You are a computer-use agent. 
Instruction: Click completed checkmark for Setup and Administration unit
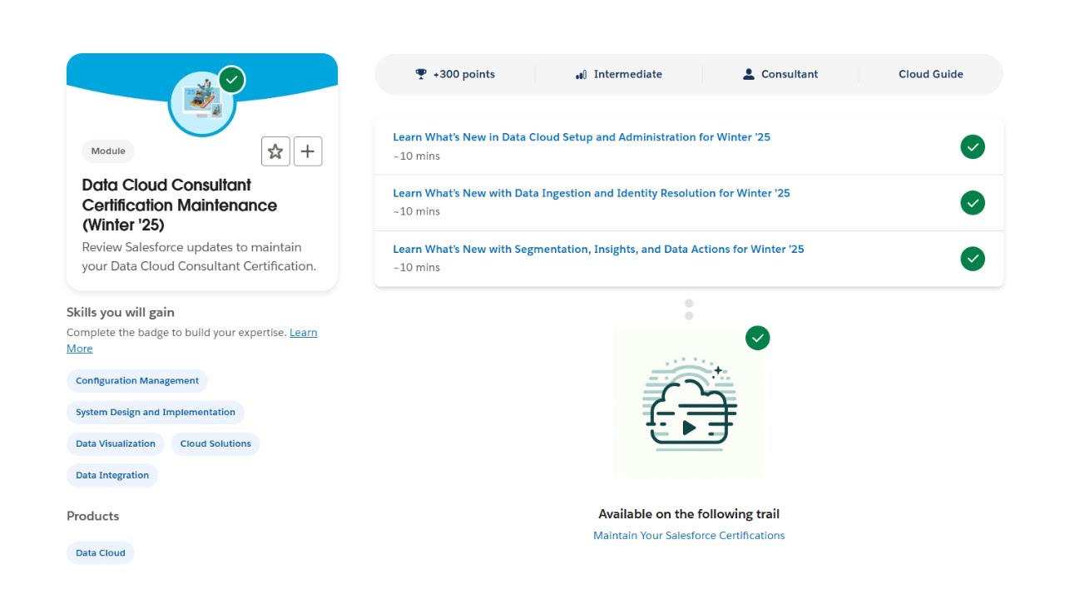click(x=973, y=147)
